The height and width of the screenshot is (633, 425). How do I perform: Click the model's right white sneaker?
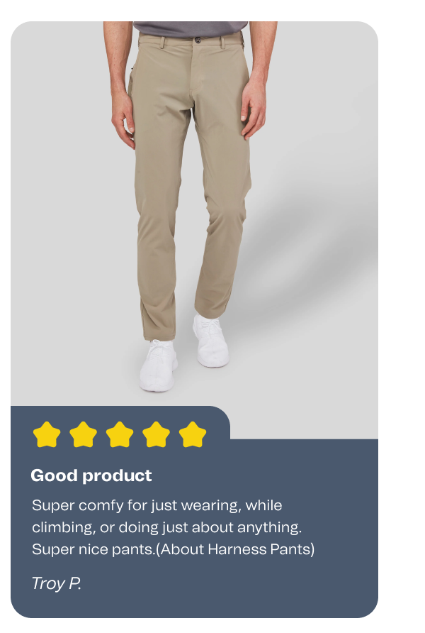159,365
